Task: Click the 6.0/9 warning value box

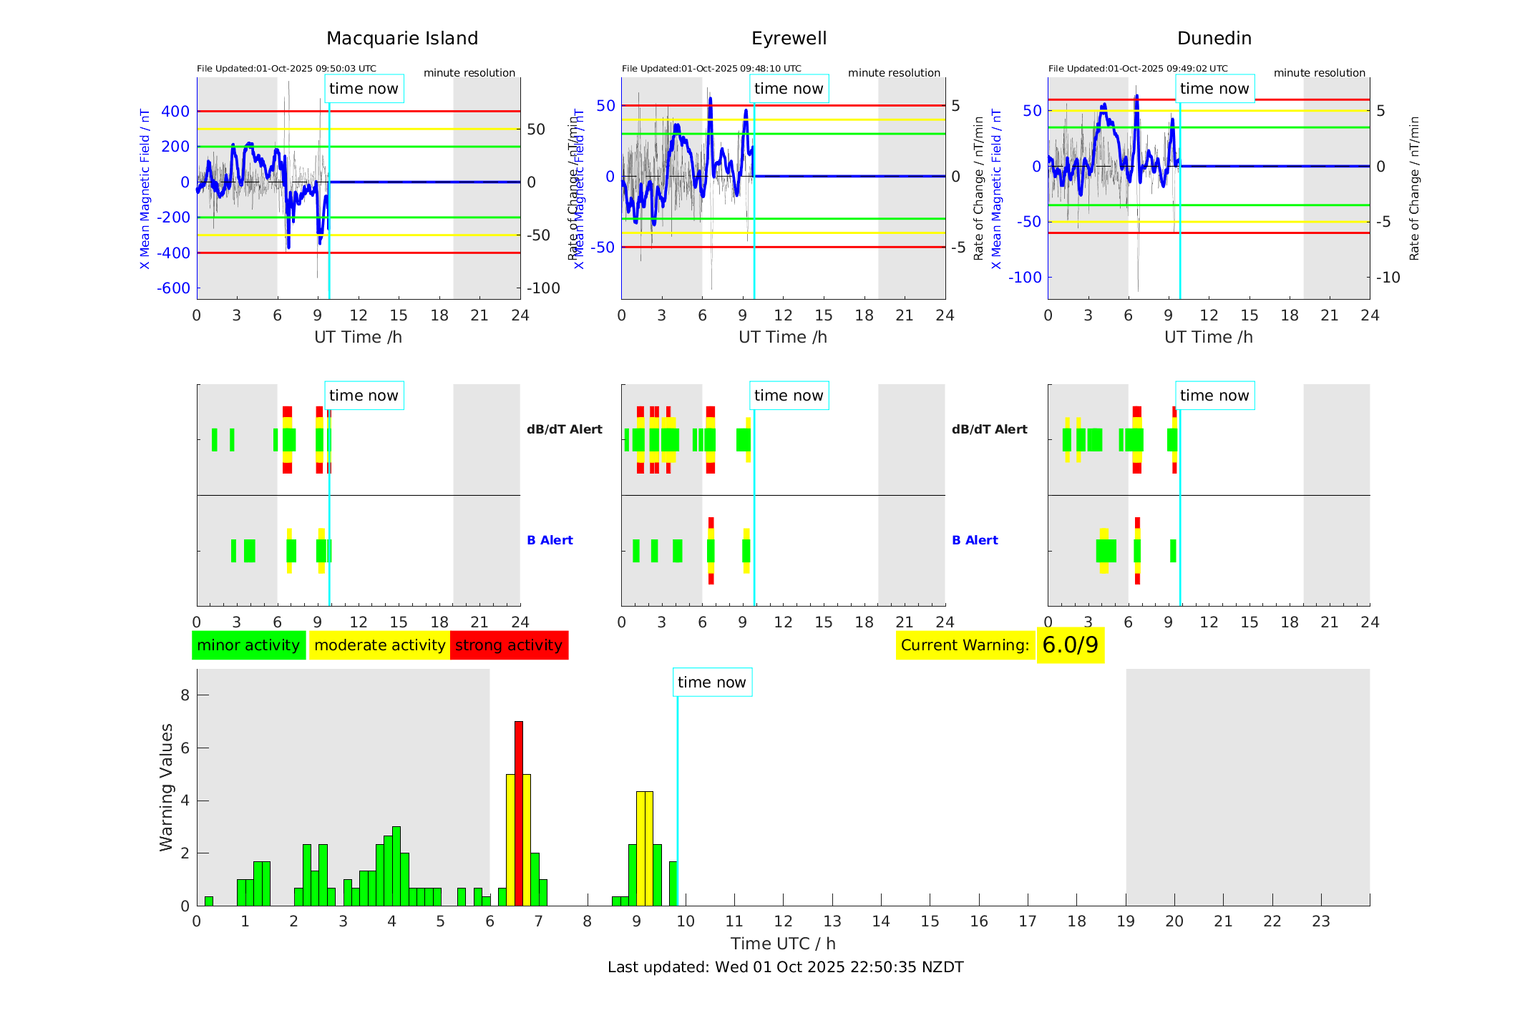Action: click(1070, 645)
